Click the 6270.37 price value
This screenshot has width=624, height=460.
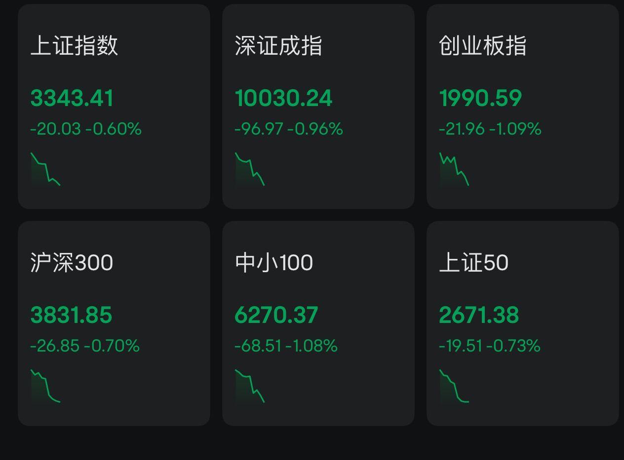tap(276, 315)
